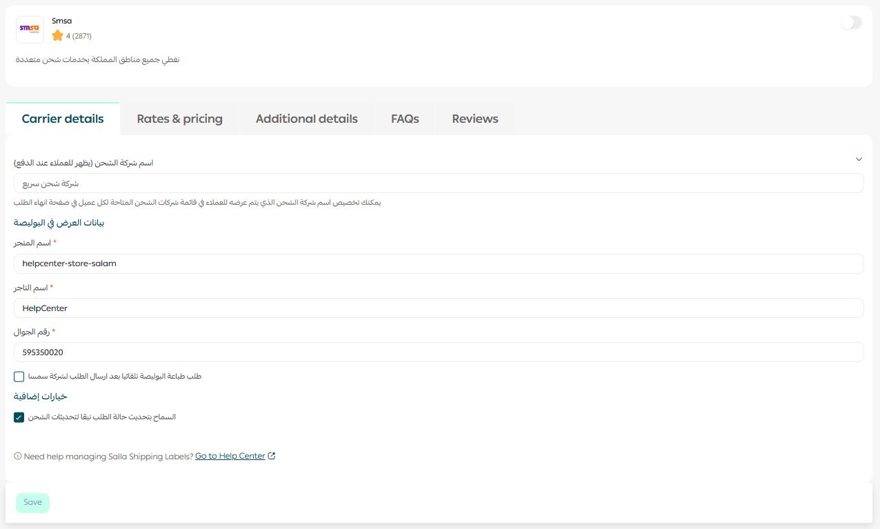Click the 4 (2871) rating count text

tap(79, 36)
